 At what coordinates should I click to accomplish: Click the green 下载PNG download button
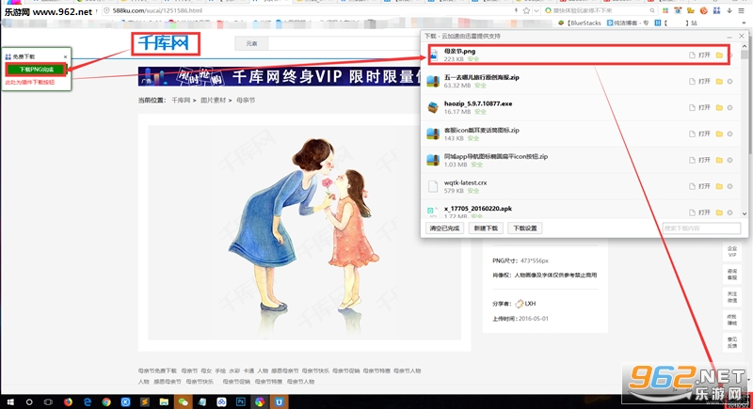point(36,70)
